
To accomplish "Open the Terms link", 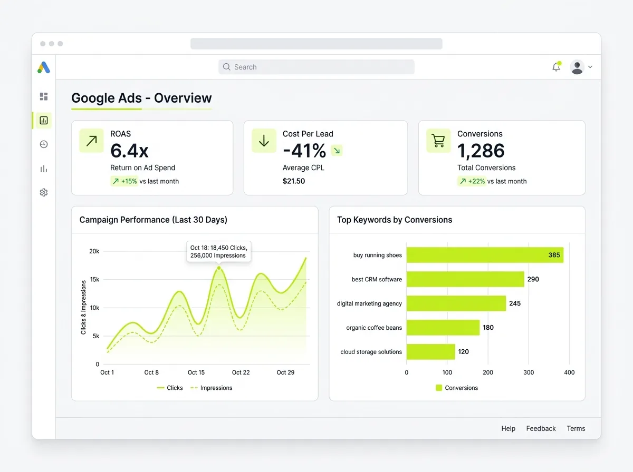I will point(576,428).
